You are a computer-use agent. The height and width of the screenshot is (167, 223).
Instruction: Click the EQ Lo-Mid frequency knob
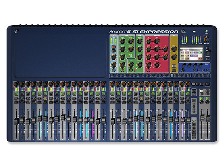click(x=157, y=57)
